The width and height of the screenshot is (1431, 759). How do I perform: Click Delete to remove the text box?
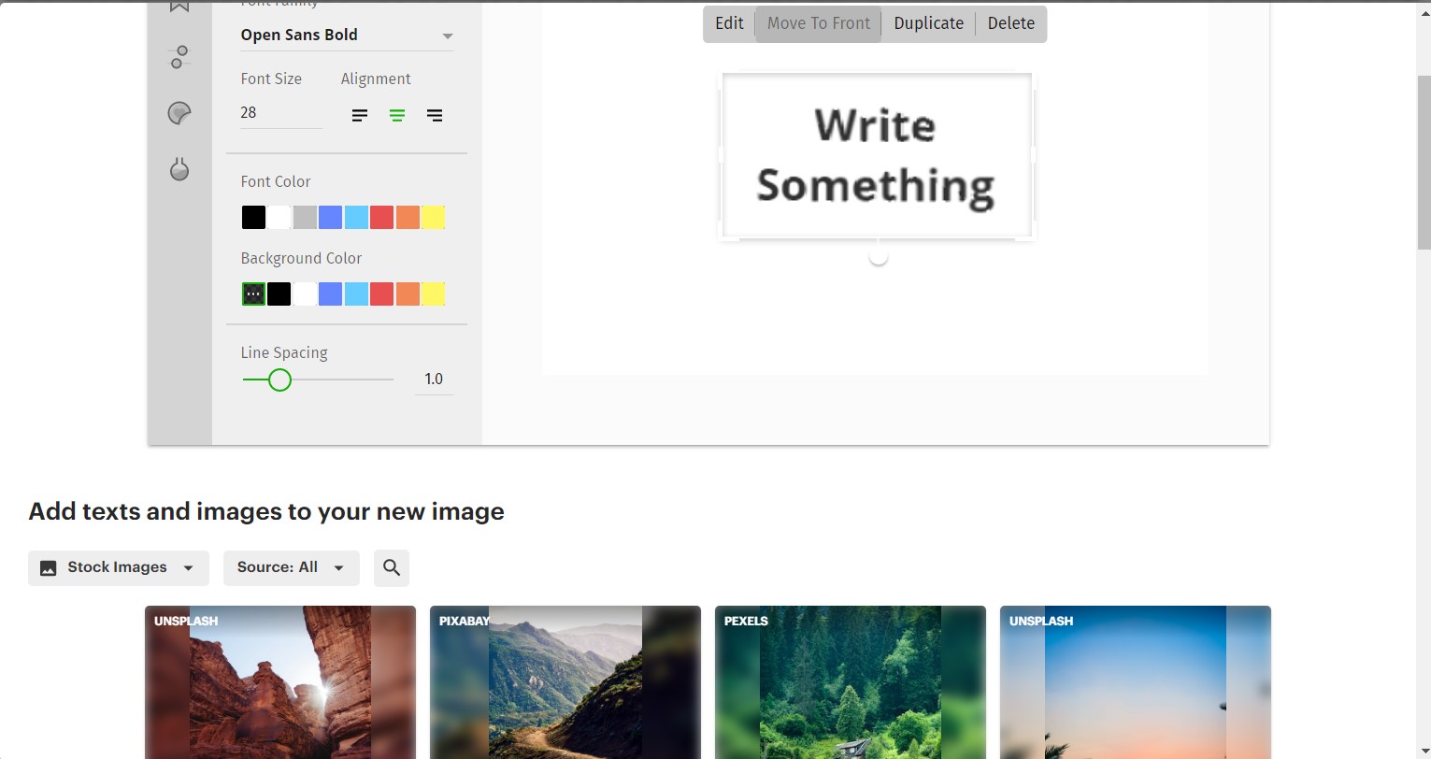point(1010,23)
